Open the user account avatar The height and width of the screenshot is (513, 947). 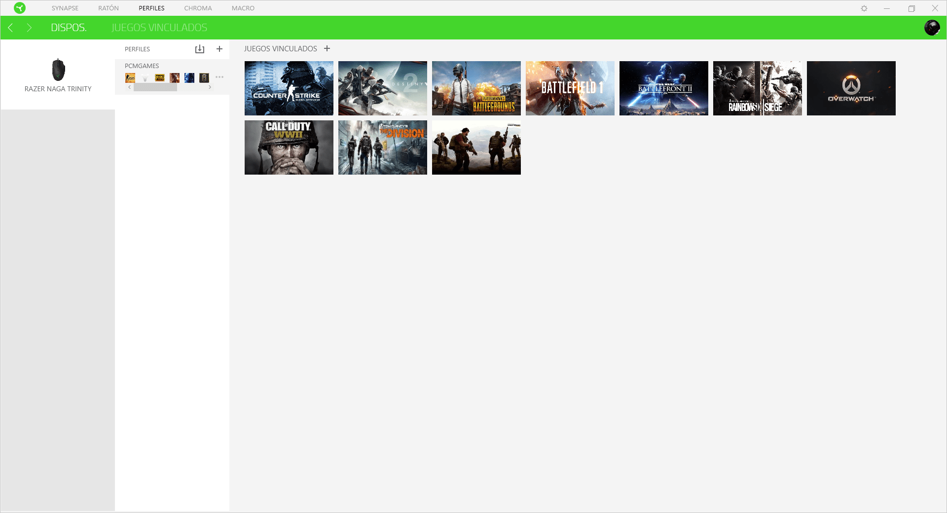coord(932,28)
